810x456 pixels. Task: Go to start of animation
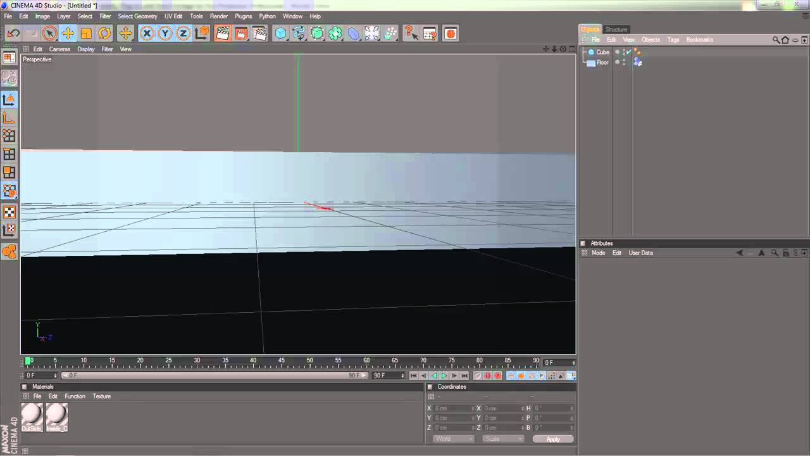[x=413, y=376]
